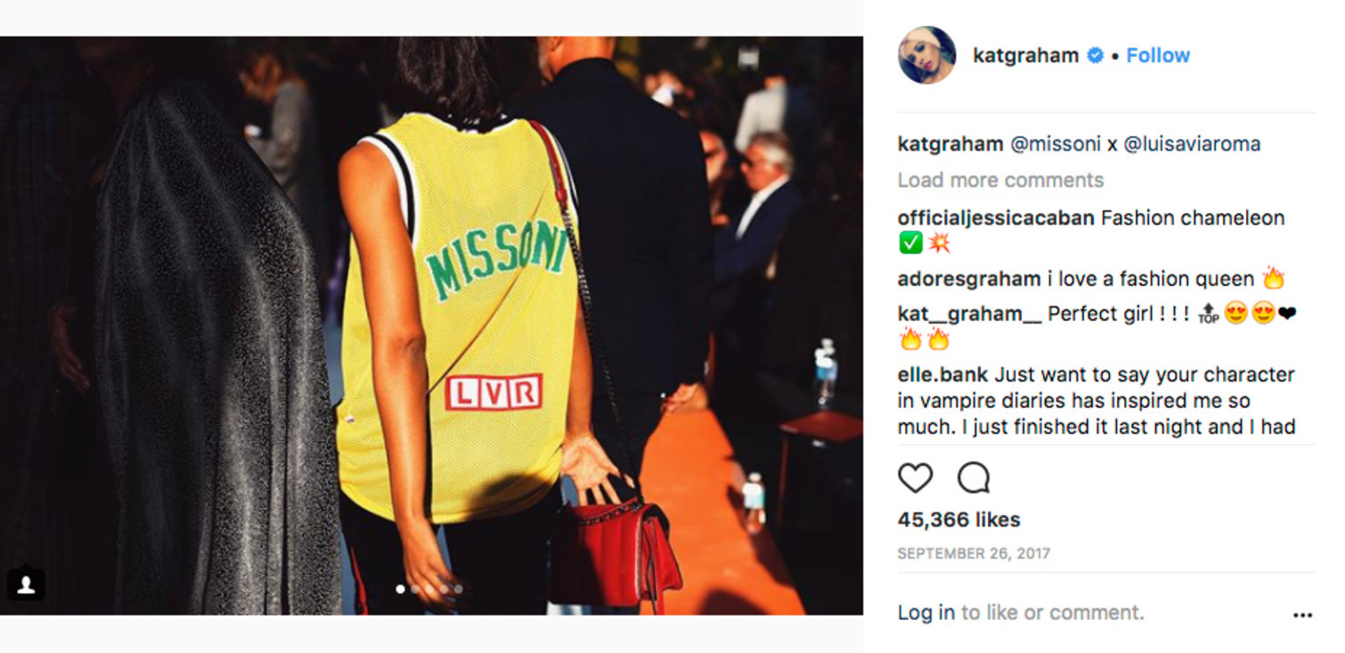
Task: Expand with Load more comments
Action: pos(1000,180)
